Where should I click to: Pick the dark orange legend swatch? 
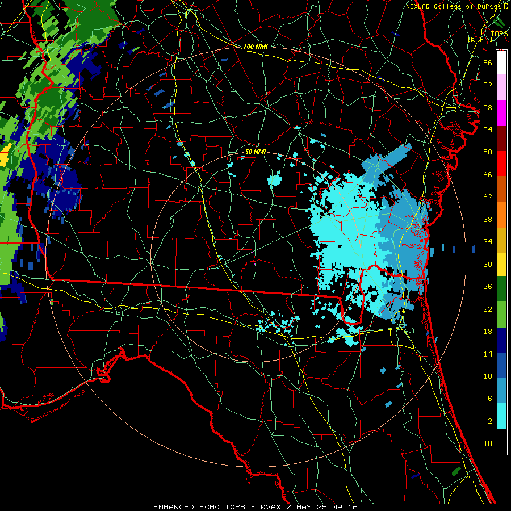[501, 189]
